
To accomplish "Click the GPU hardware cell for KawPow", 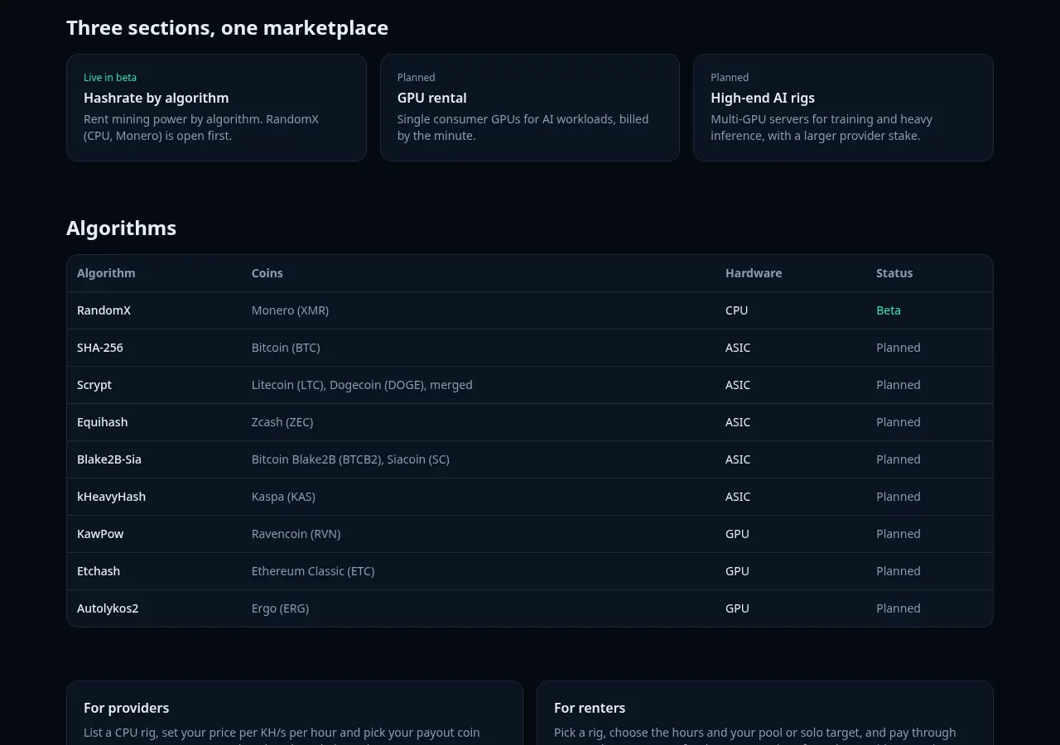I will pyautogui.click(x=738, y=534).
